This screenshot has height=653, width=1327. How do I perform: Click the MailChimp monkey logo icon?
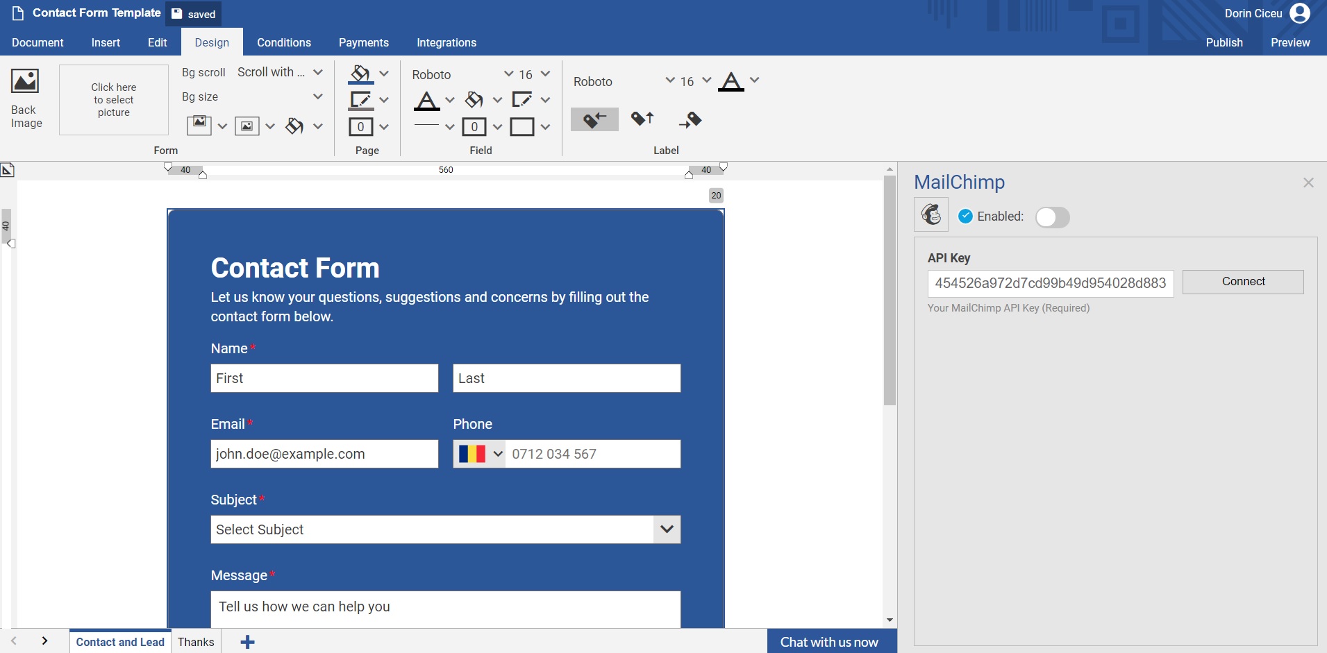coord(930,214)
